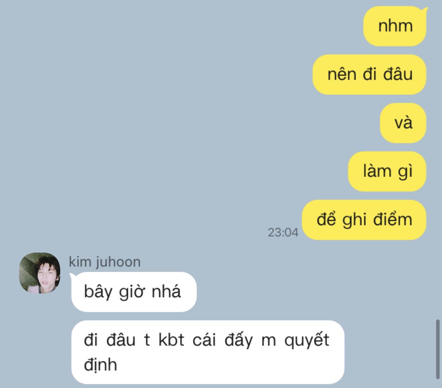442x388 pixels.
Task: Click the tail of the "nhm" bubble
Action: pyautogui.click(x=425, y=11)
